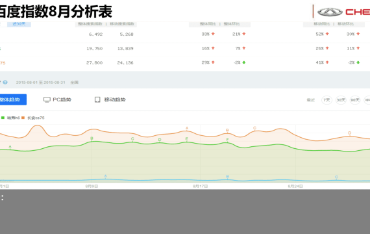Click the 移动搜索指数 column header

[122, 24]
